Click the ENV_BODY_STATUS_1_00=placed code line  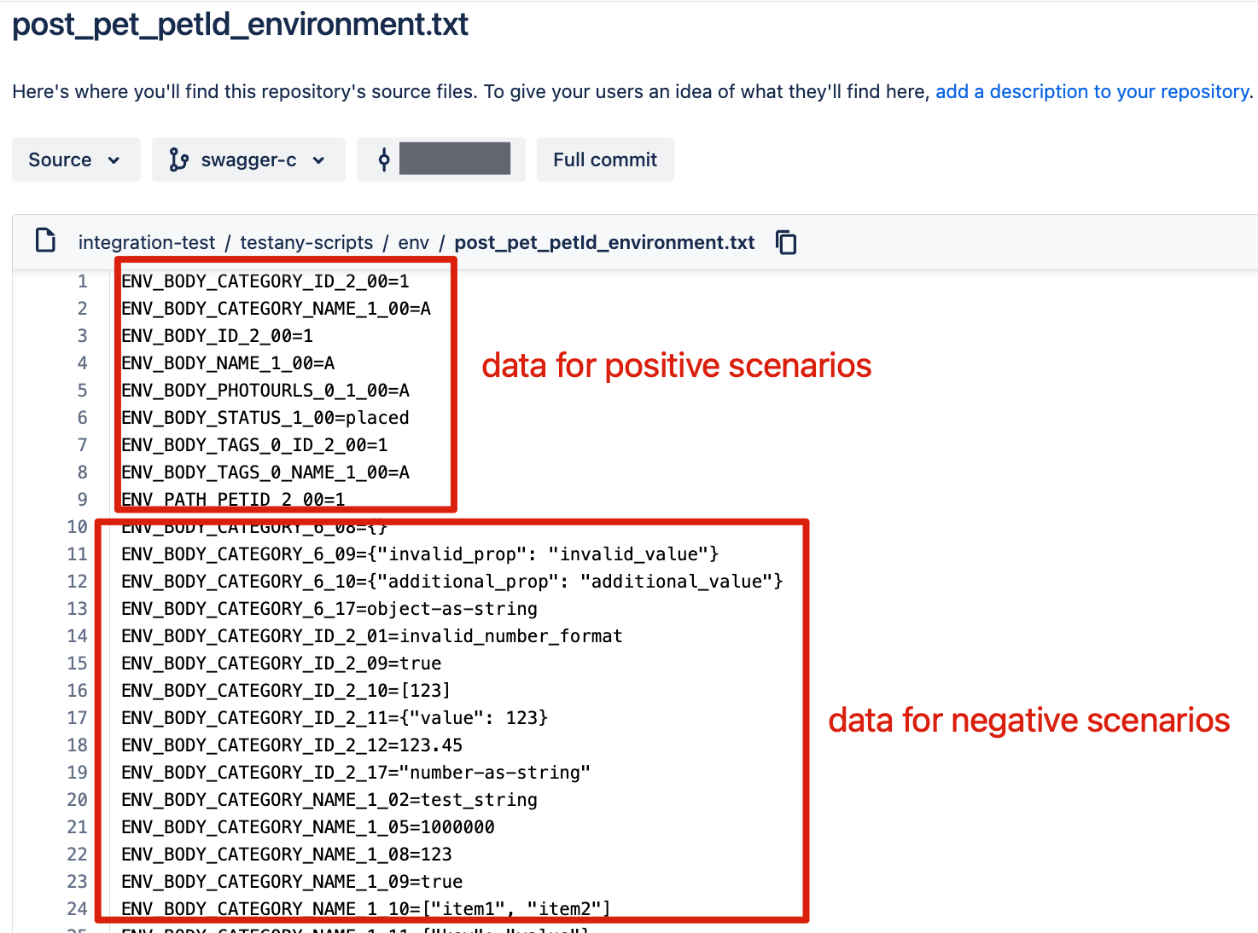265,418
